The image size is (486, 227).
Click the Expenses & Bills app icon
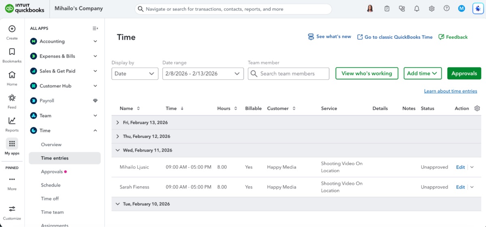[x=34, y=56]
